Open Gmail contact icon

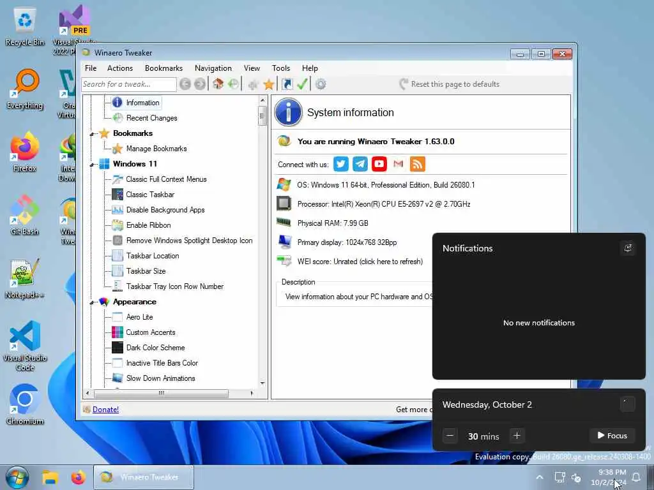coord(399,164)
